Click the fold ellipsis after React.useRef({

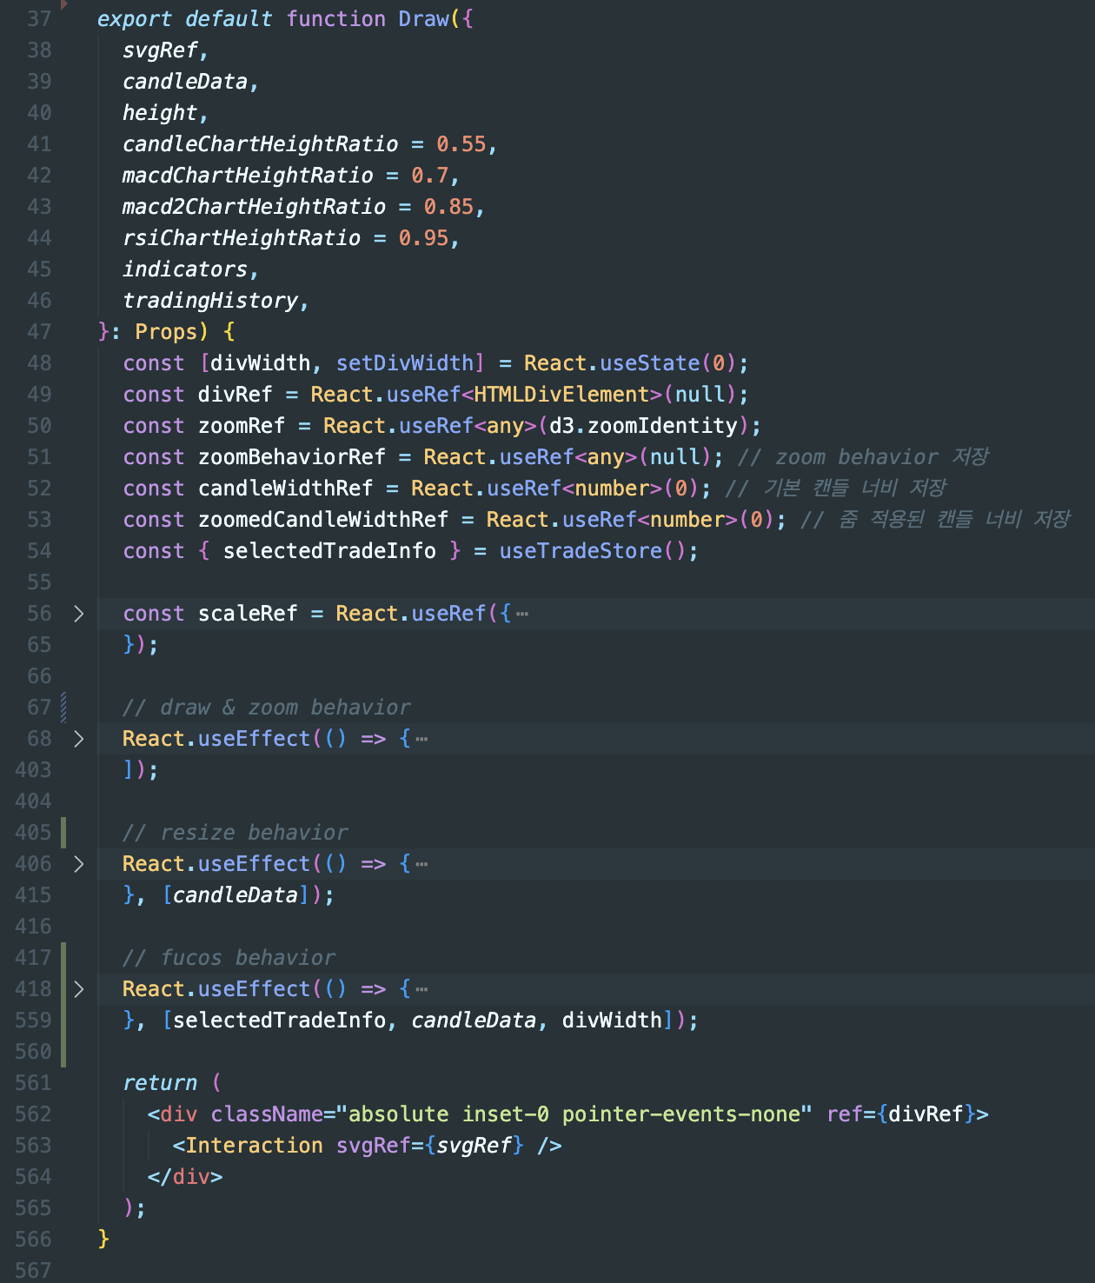[x=522, y=614]
